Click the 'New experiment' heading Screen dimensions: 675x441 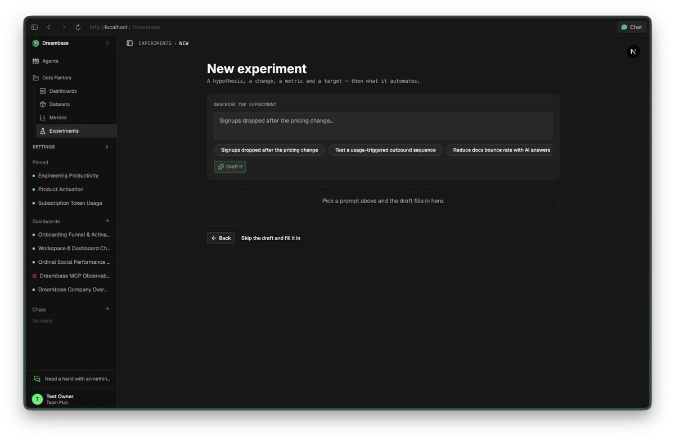[256, 69]
